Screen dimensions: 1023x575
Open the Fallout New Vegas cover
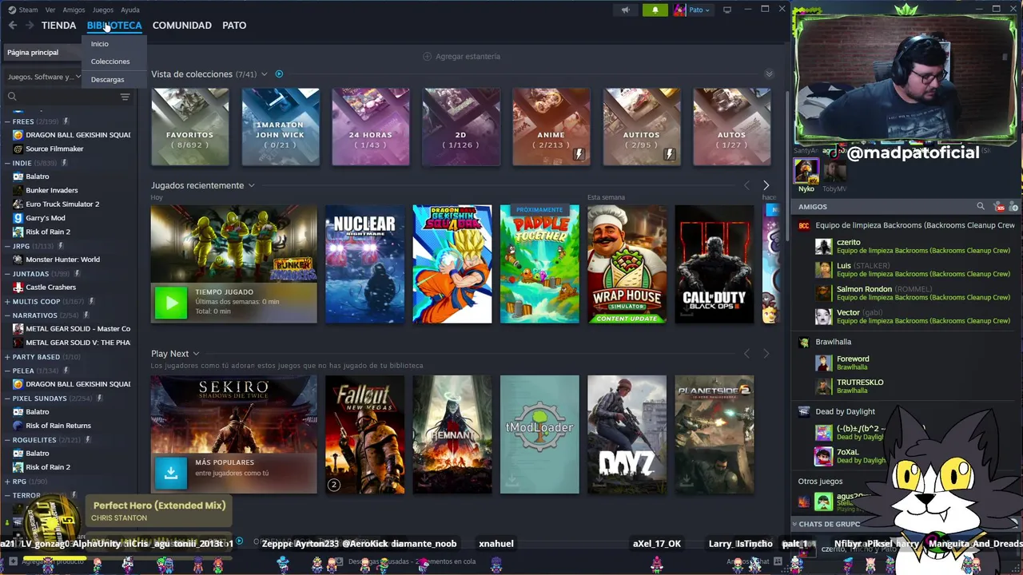click(x=364, y=434)
